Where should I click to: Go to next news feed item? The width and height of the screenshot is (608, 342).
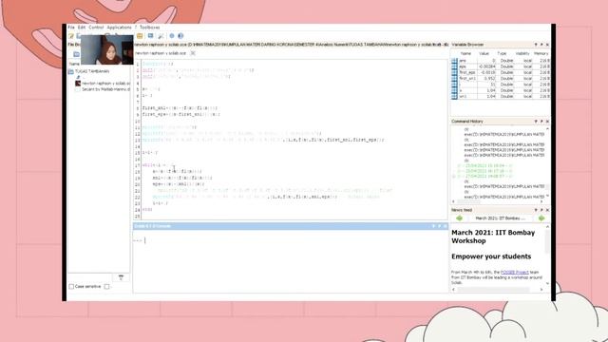pyautogui.click(x=541, y=218)
